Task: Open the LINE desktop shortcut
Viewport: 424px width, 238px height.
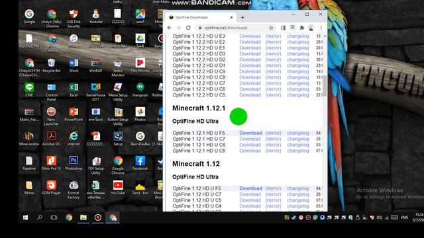Action: (x=29, y=90)
